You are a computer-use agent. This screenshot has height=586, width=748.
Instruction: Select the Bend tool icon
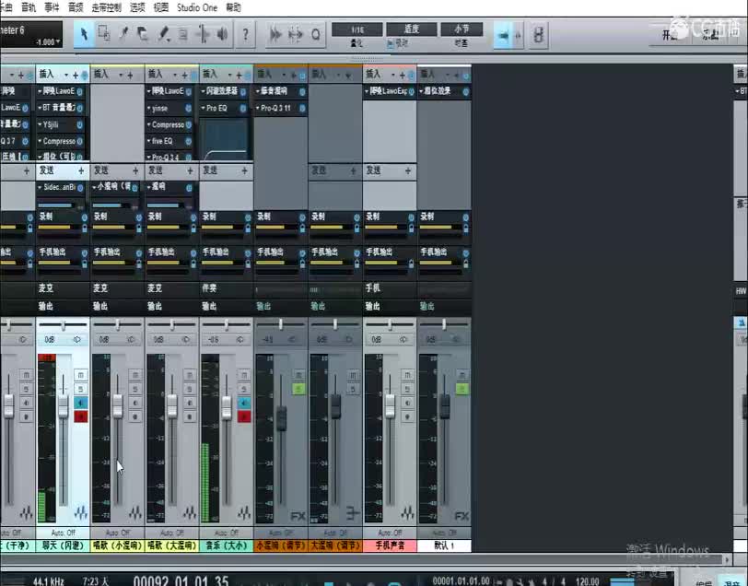pos(204,34)
